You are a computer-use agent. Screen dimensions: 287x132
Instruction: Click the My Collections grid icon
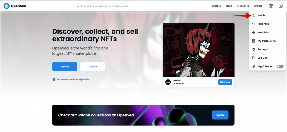click(x=253, y=41)
